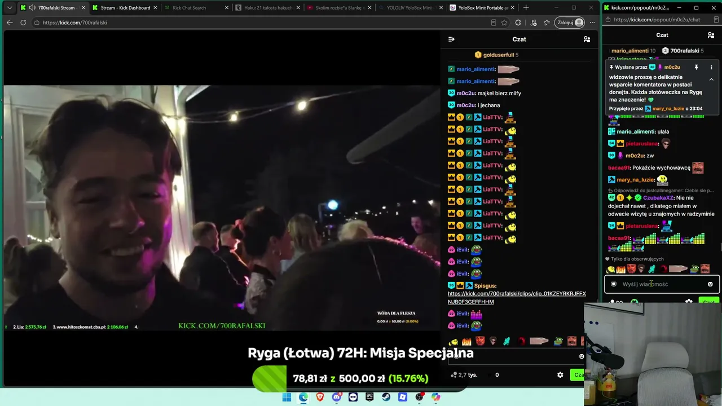This screenshot has width=722, height=406.
Task: Click the browser back arrow
Action: pyautogui.click(x=10, y=23)
